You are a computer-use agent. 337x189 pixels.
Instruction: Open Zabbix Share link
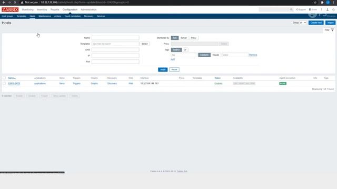(x=313, y=9)
